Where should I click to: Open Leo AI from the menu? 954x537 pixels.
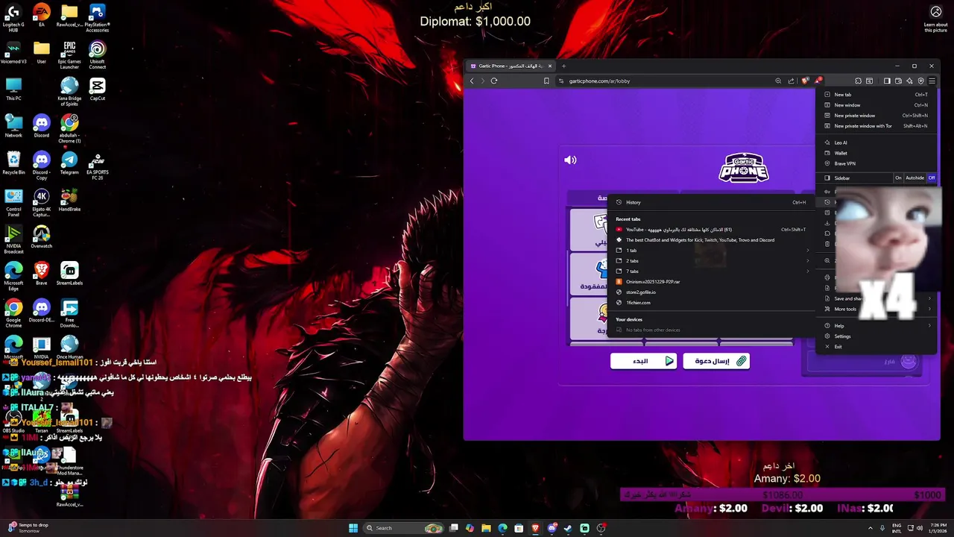point(877,142)
